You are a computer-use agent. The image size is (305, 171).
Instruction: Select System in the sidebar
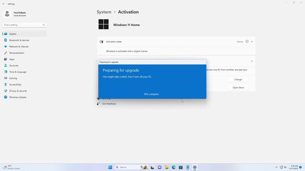[24, 34]
